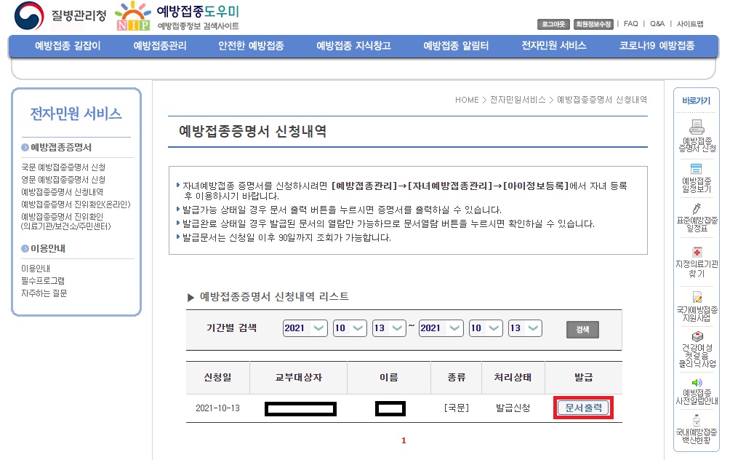Open the end month 10 dropdown
The width and height of the screenshot is (730, 460).
click(486, 328)
